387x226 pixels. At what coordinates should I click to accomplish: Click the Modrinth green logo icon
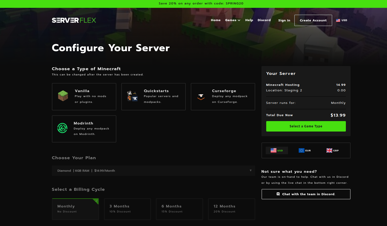point(62,128)
